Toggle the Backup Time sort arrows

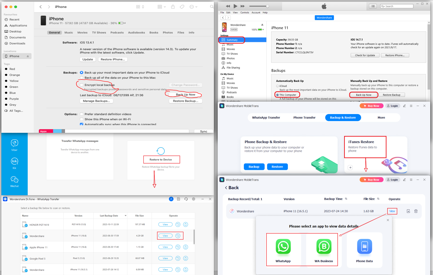coord(346,199)
